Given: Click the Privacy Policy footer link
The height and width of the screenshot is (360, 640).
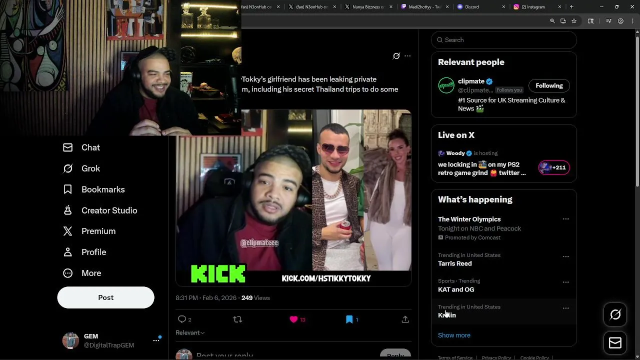Looking at the screenshot, I should pos(496,358).
